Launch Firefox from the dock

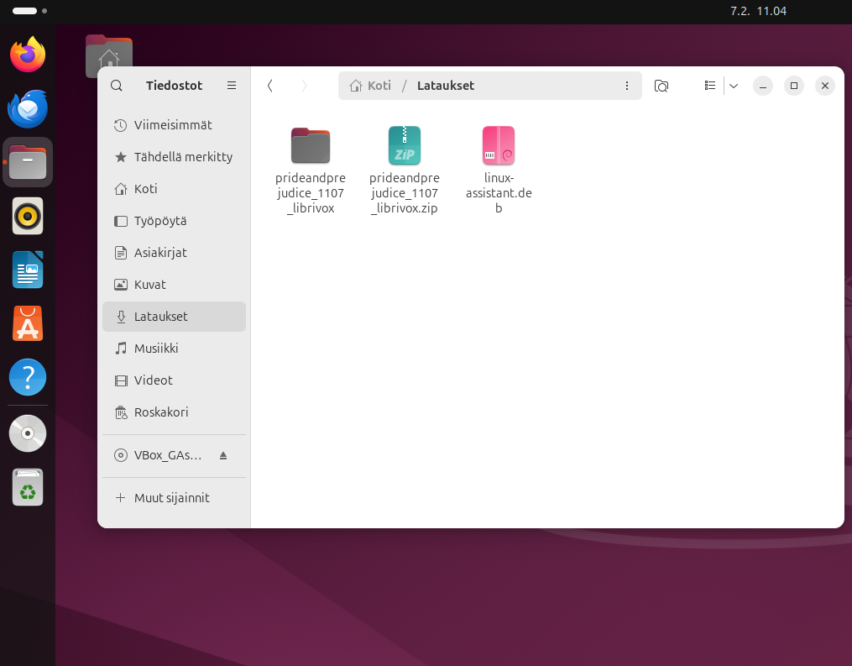pos(28,55)
